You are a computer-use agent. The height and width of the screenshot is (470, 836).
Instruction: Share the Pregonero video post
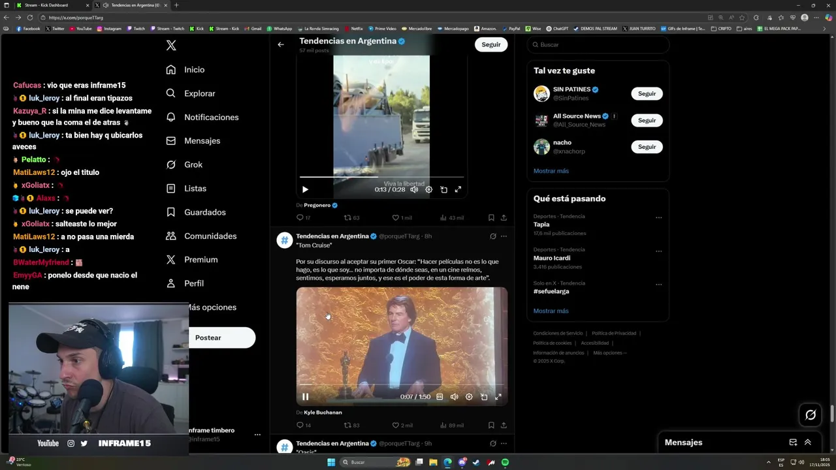504,217
